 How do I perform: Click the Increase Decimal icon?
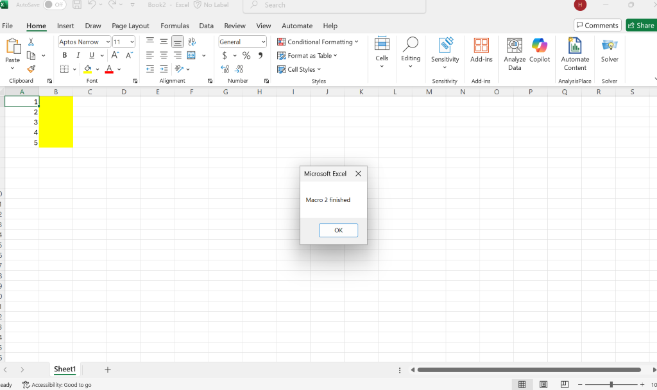point(225,69)
